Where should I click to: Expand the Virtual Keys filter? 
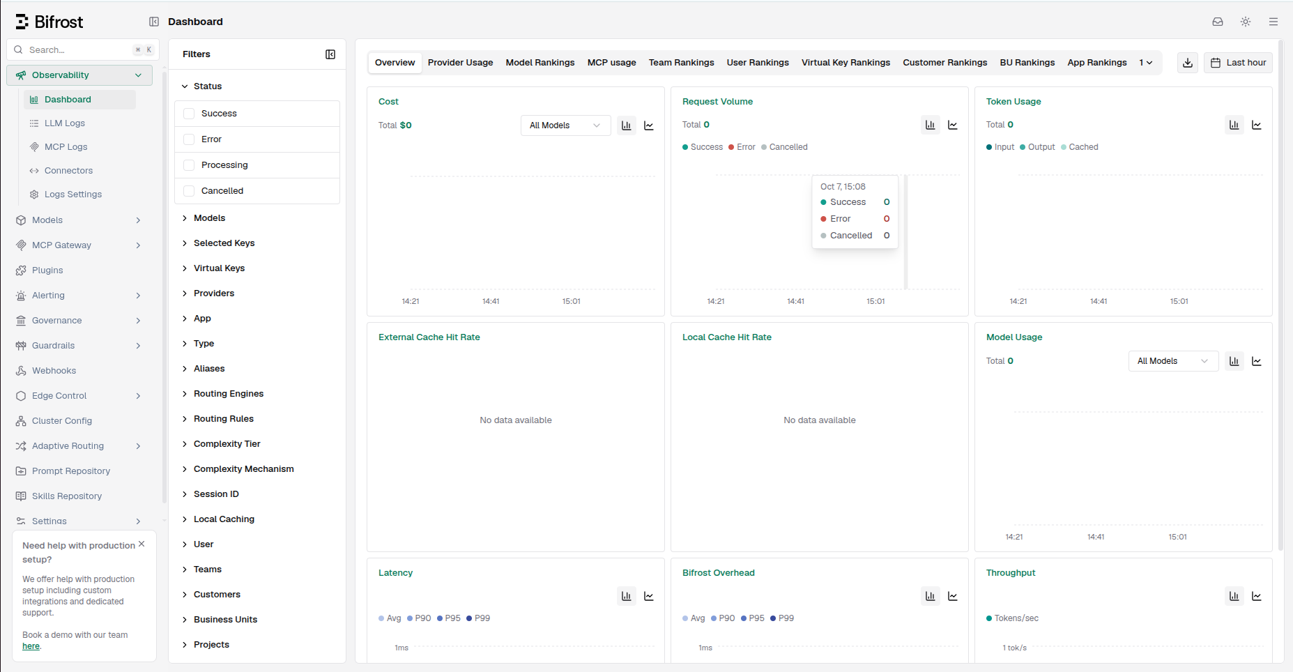(213, 268)
